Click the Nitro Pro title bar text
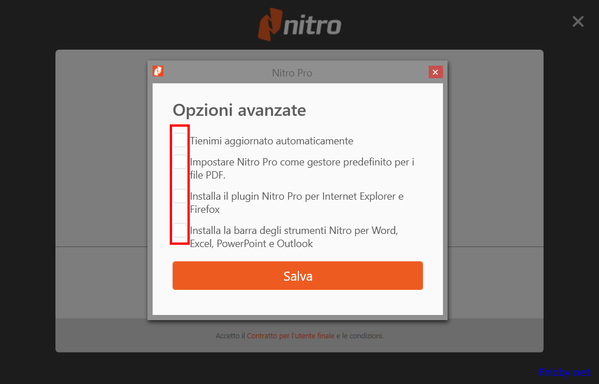599x384 pixels. (292, 73)
